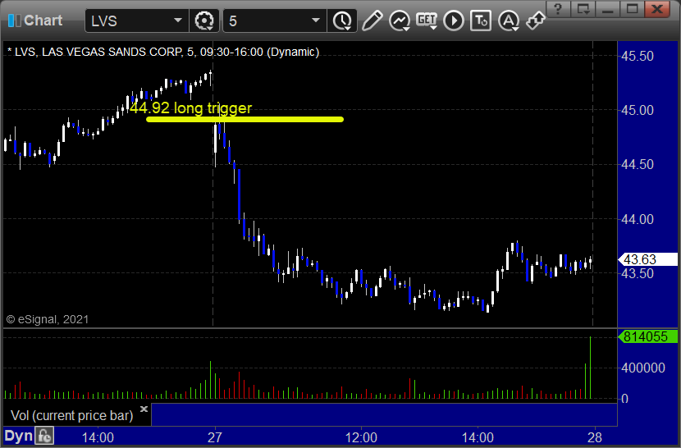Open the symbol settings gear icon
Viewport: 681px width, 448px height.
[204, 21]
